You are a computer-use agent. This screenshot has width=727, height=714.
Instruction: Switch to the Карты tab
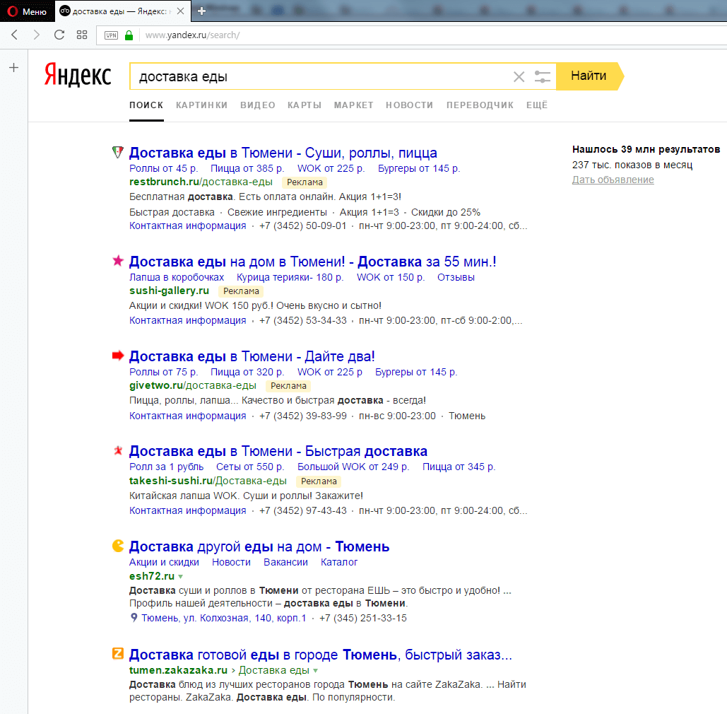305,105
